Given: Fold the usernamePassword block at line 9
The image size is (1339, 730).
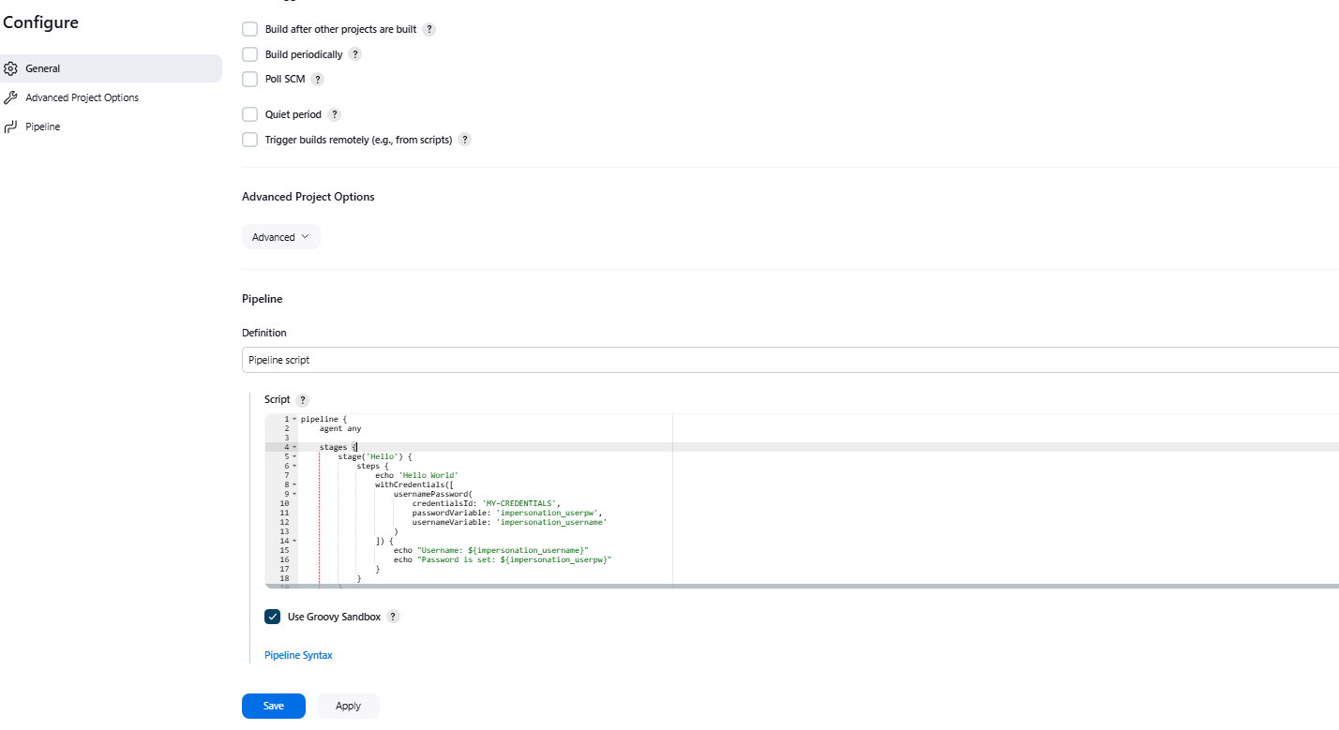Looking at the screenshot, I should click(x=294, y=494).
